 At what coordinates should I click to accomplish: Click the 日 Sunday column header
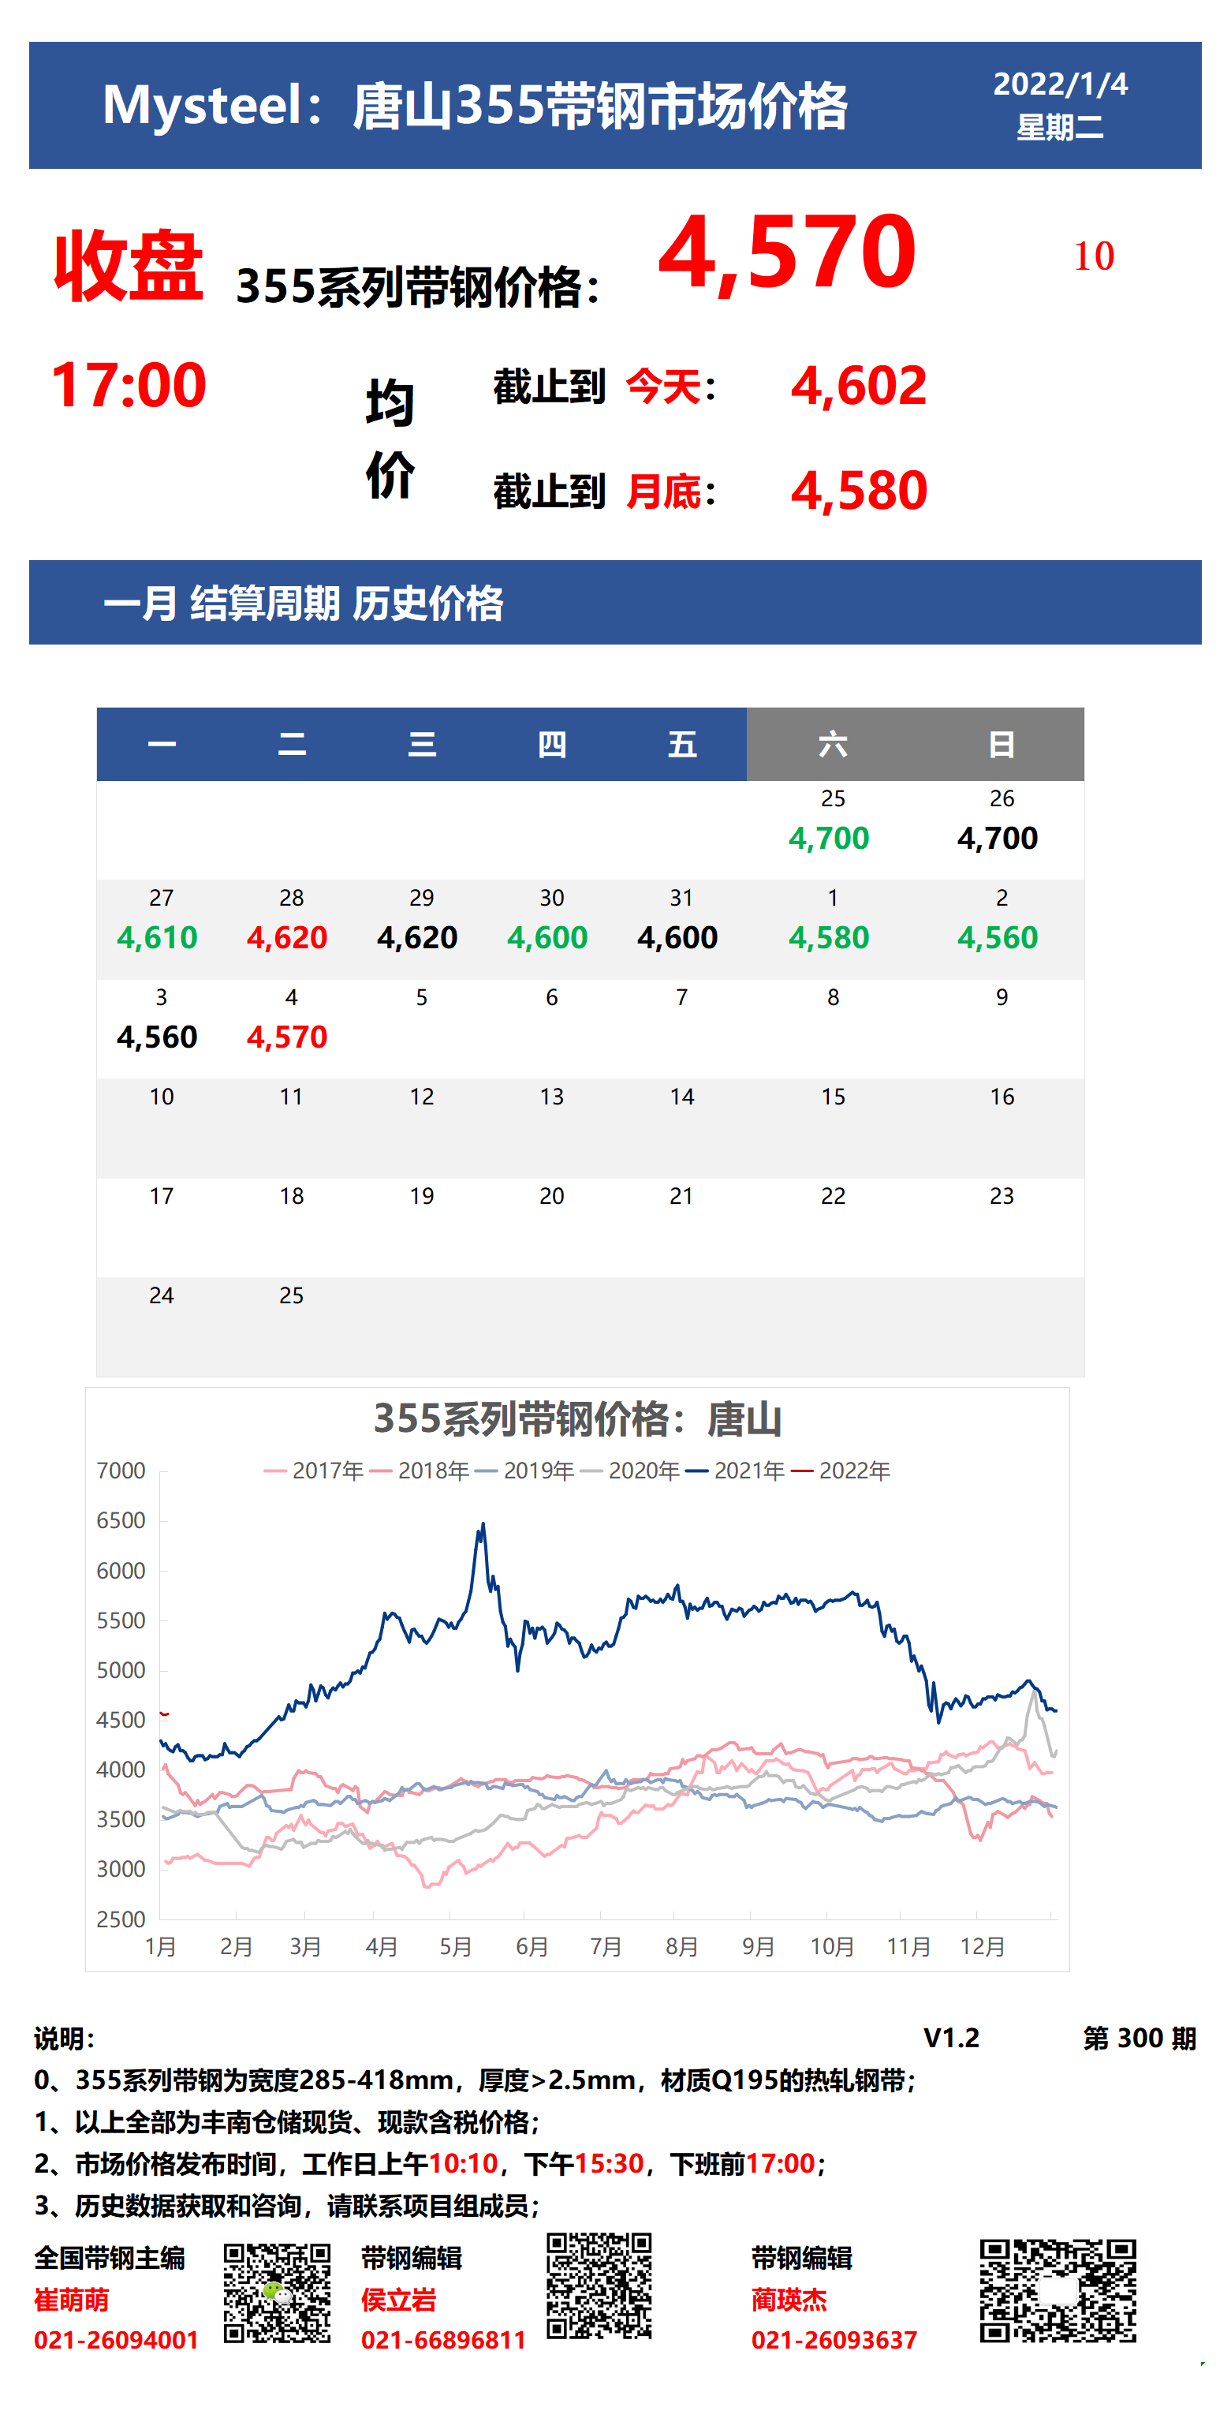point(1002,744)
